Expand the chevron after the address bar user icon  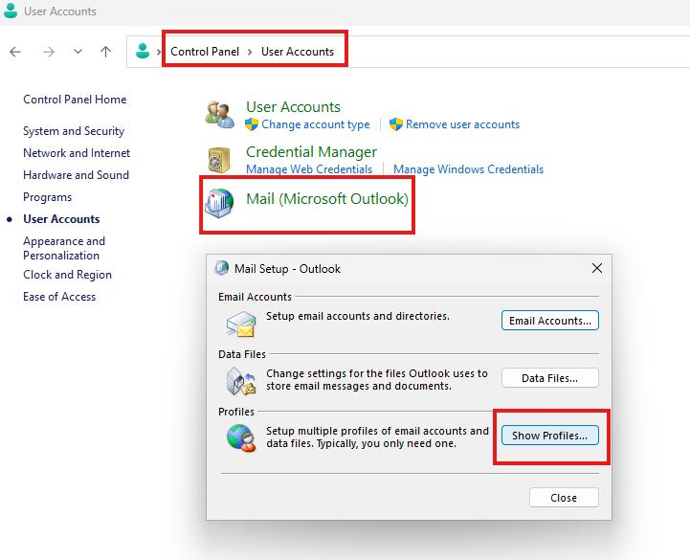(159, 52)
